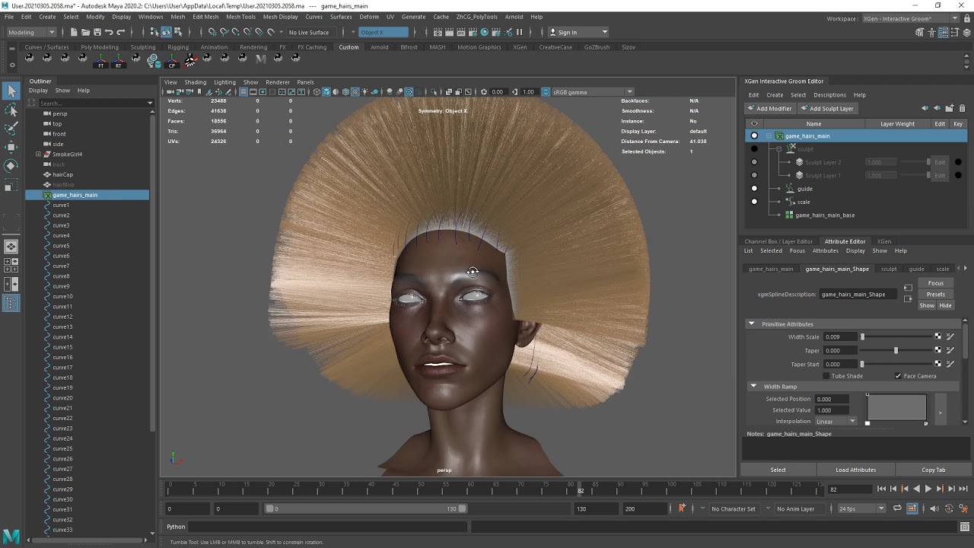This screenshot has height=548, width=974.
Task: Click the New Scene icon in the toolbar
Action: 74,32
